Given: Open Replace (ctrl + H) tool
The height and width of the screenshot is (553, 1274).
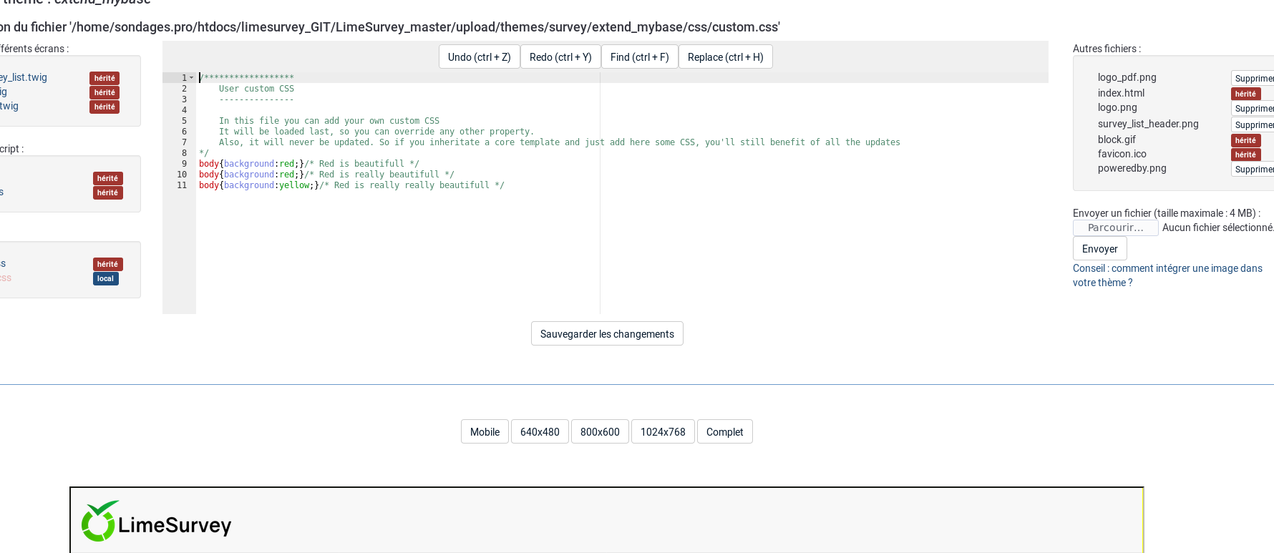Looking at the screenshot, I should coord(725,57).
